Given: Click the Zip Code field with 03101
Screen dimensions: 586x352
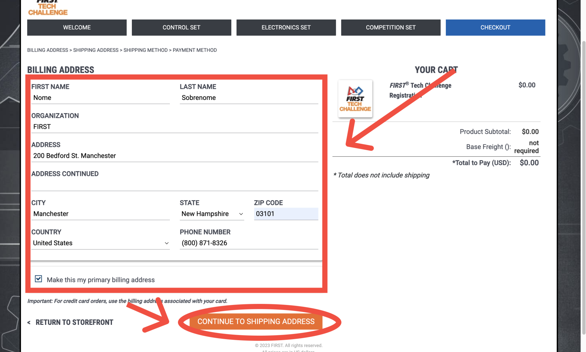Looking at the screenshot, I should [x=286, y=214].
